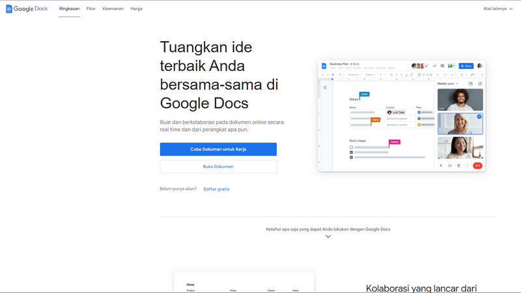Screen dimensions: 521x293
Task: Click the Google Docs logo in header
Action: [x=27, y=8]
